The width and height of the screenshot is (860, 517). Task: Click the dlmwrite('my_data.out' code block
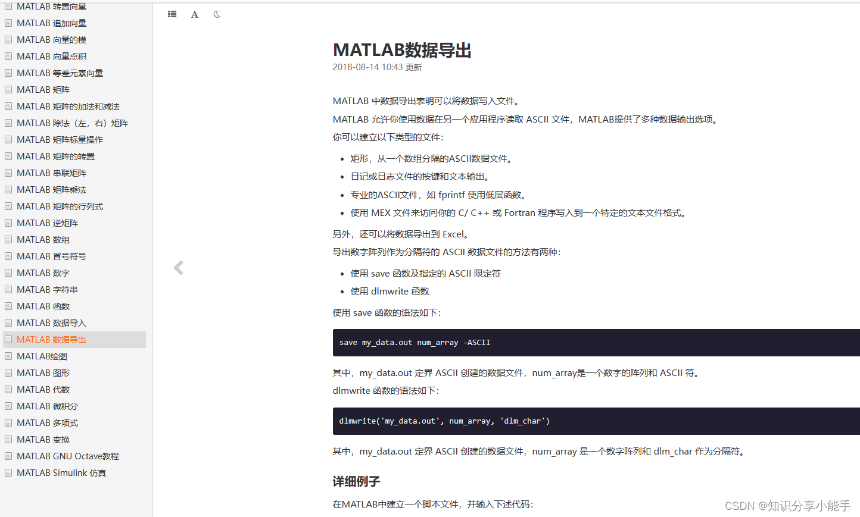pos(596,421)
